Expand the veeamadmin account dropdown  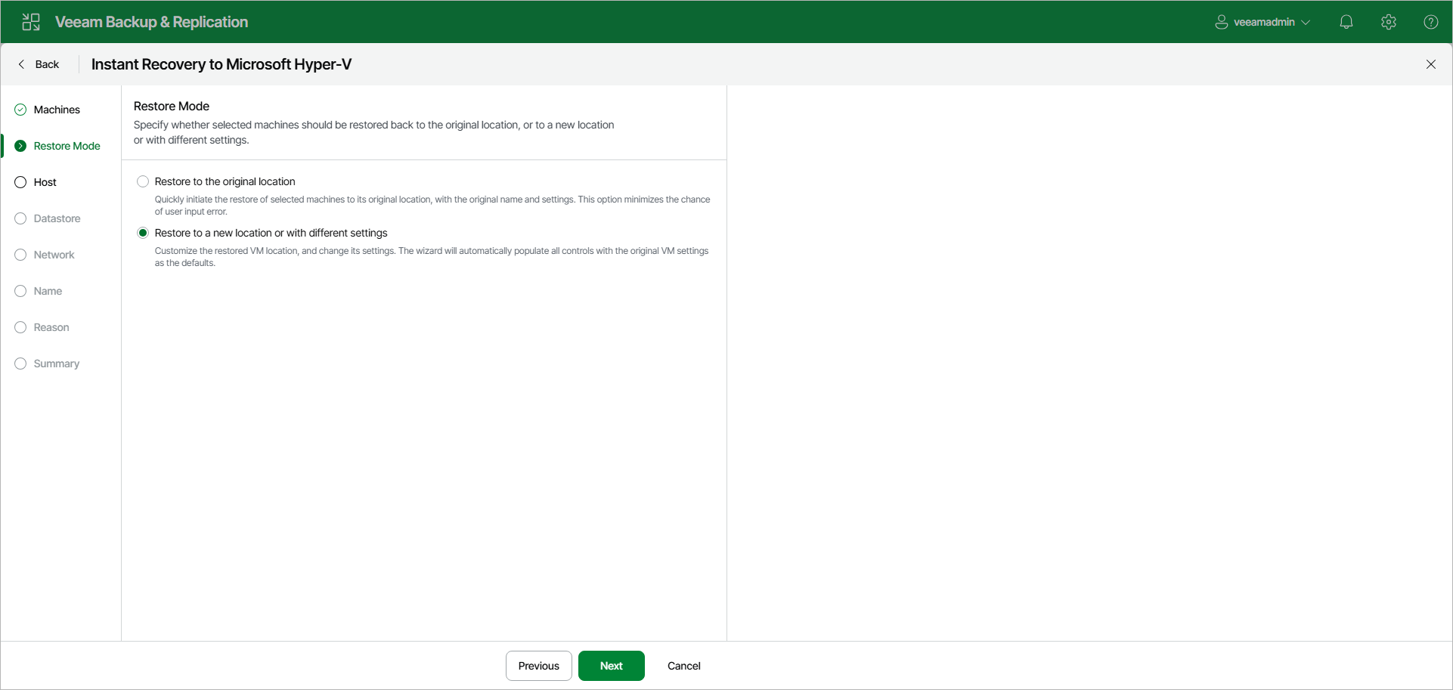click(1306, 21)
